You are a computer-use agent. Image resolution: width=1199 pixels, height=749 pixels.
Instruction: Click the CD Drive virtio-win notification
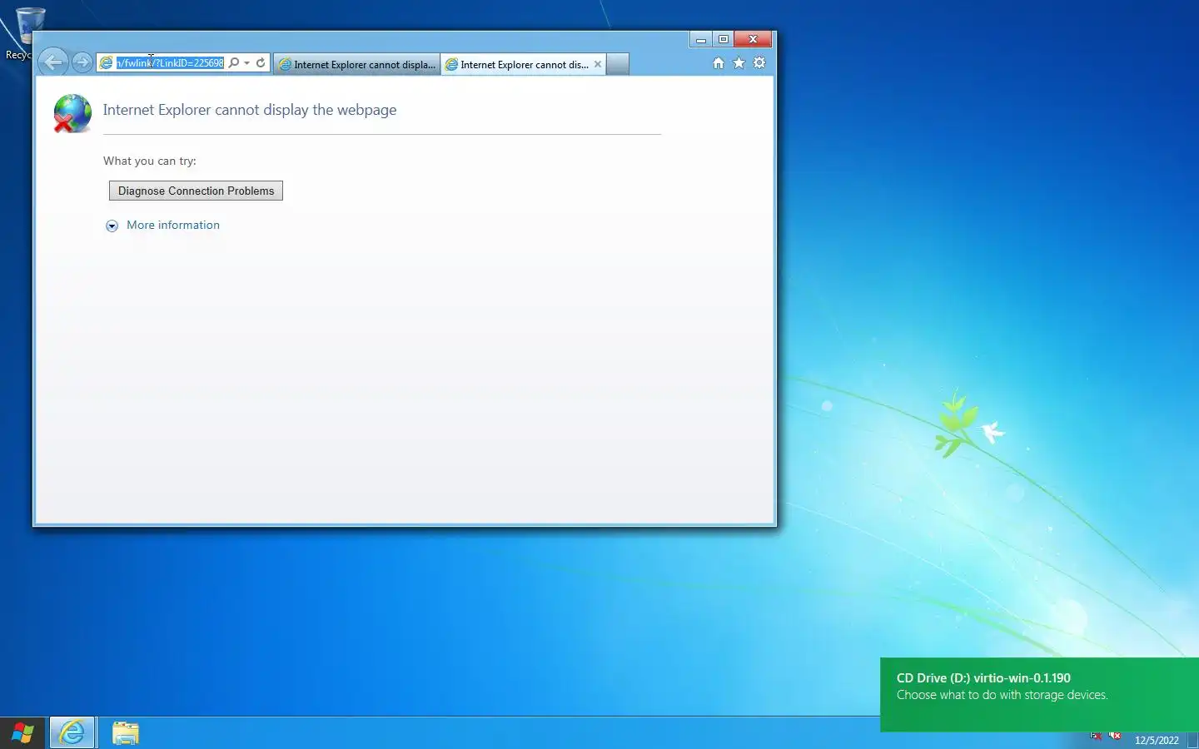(1039, 695)
